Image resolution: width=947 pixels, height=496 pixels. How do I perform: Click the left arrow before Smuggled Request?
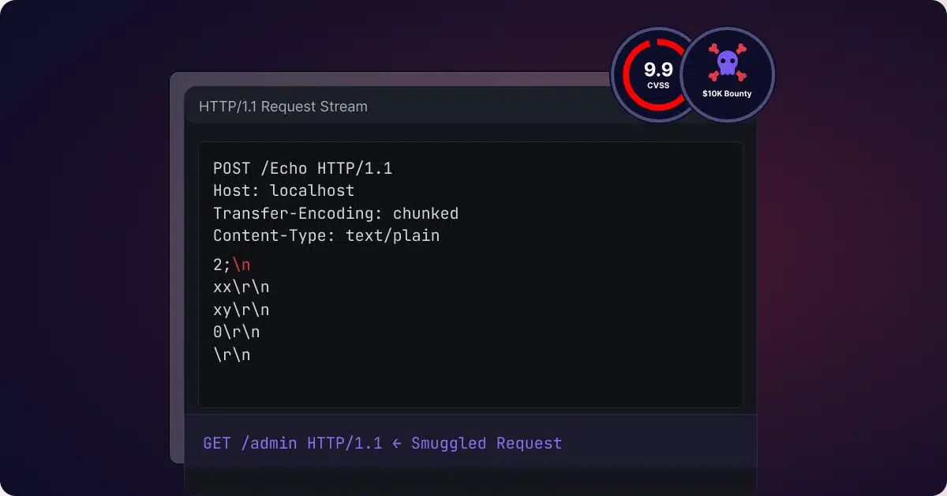(396, 443)
